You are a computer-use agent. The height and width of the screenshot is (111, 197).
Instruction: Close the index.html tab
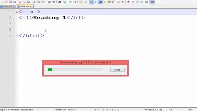coord(14,6)
